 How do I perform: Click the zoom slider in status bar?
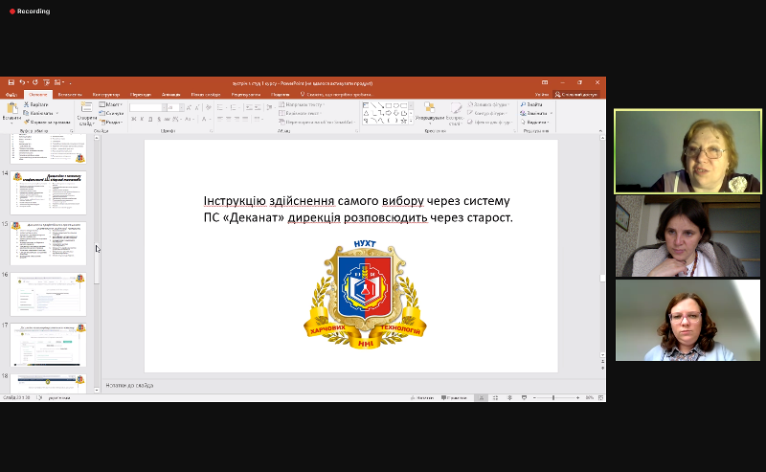[x=555, y=397]
